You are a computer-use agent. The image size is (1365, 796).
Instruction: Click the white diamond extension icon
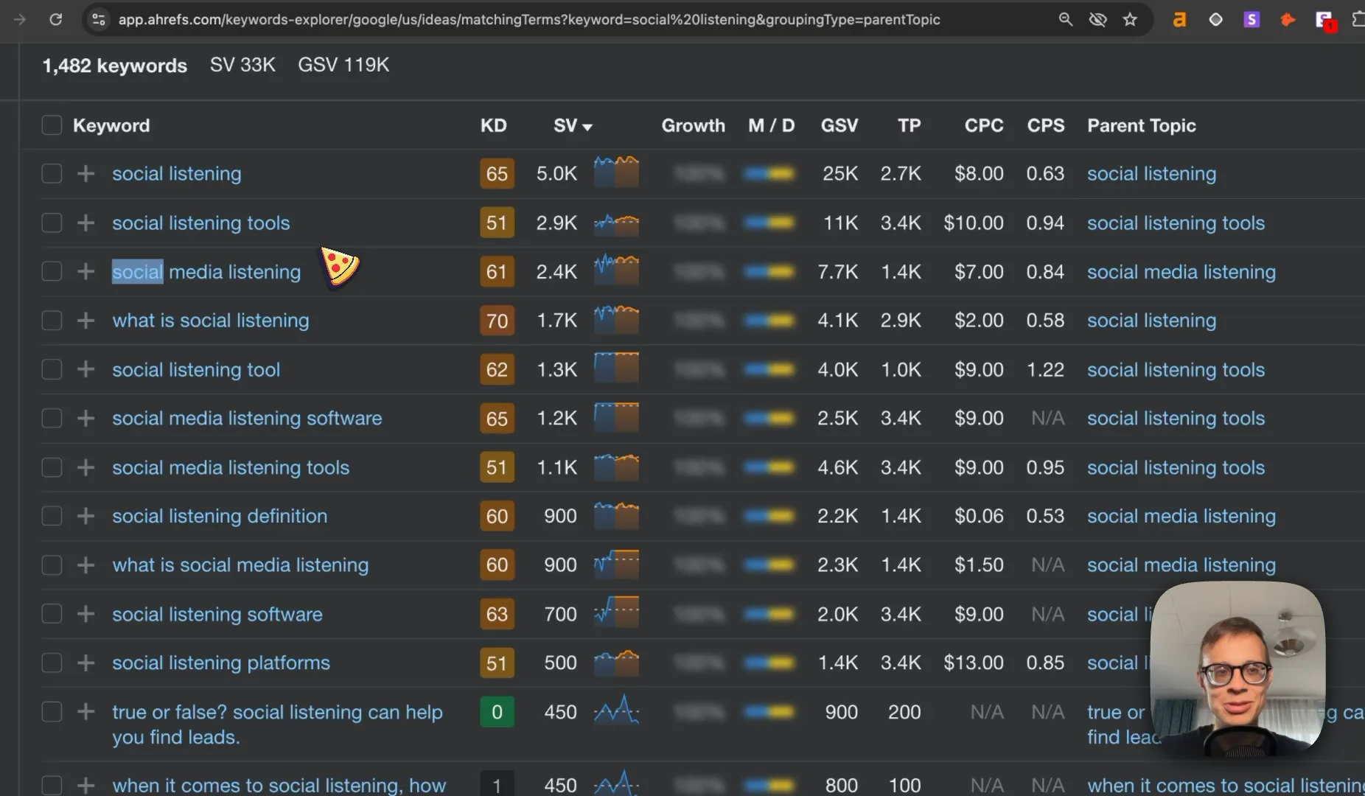1216,20
